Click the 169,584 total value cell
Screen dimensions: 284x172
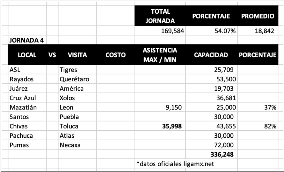coord(160,31)
